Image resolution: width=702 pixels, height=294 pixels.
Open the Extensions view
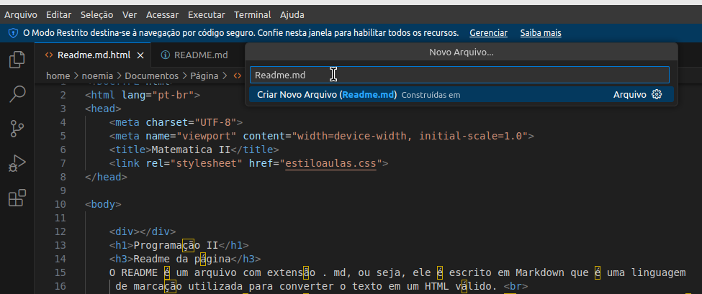(x=17, y=198)
